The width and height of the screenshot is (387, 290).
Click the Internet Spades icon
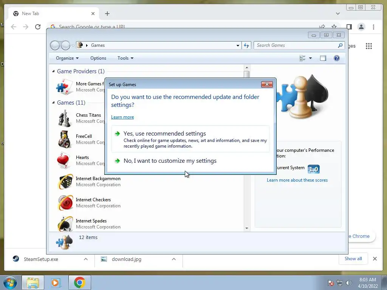(65, 224)
